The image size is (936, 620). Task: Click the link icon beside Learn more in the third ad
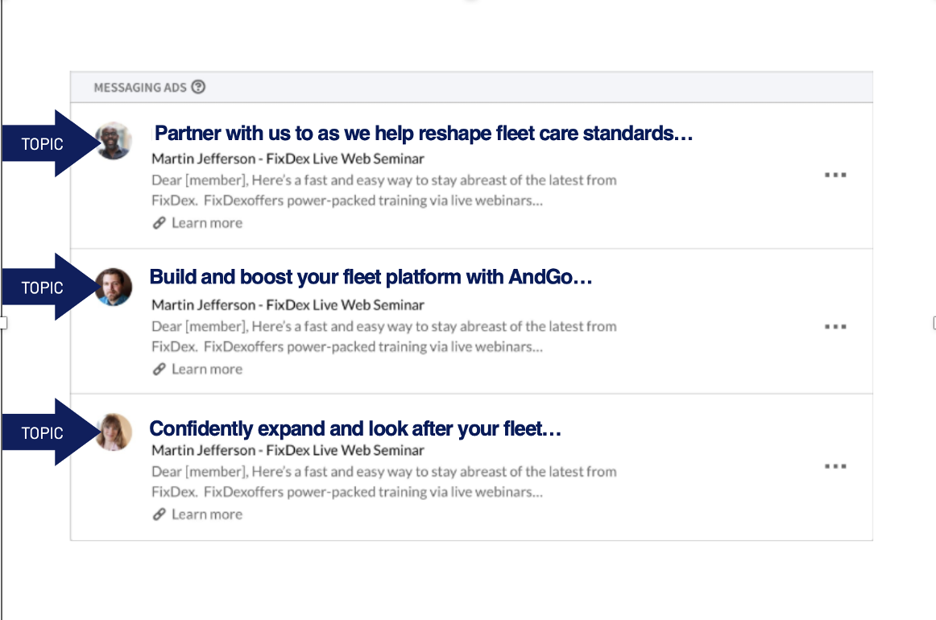tap(159, 515)
